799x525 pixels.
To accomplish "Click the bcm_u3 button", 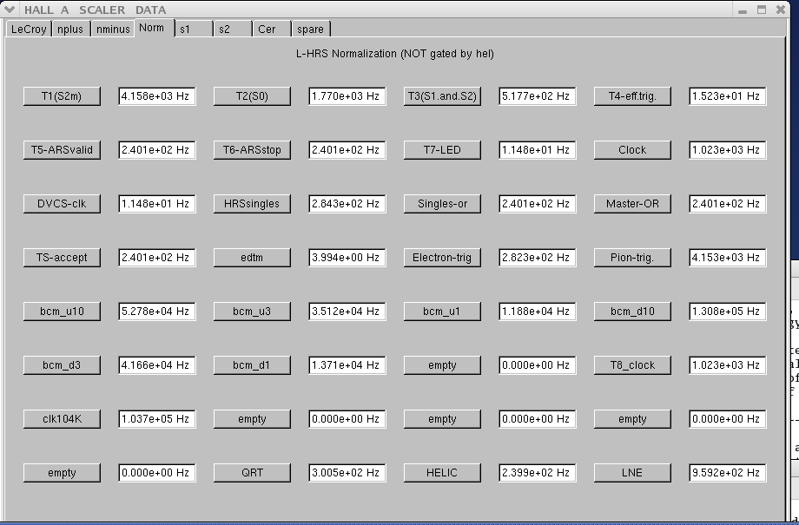I will tap(252, 312).
